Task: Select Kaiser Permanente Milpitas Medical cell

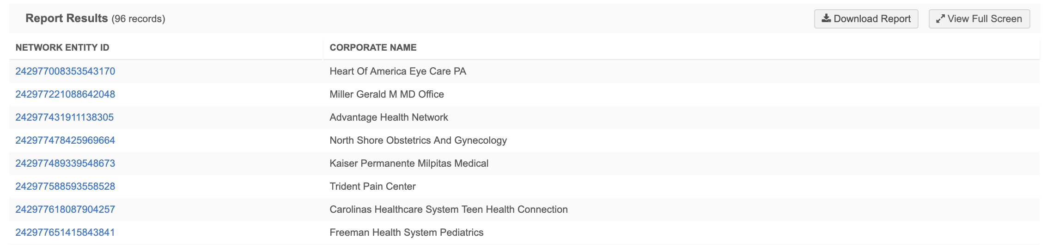Action: point(409,163)
